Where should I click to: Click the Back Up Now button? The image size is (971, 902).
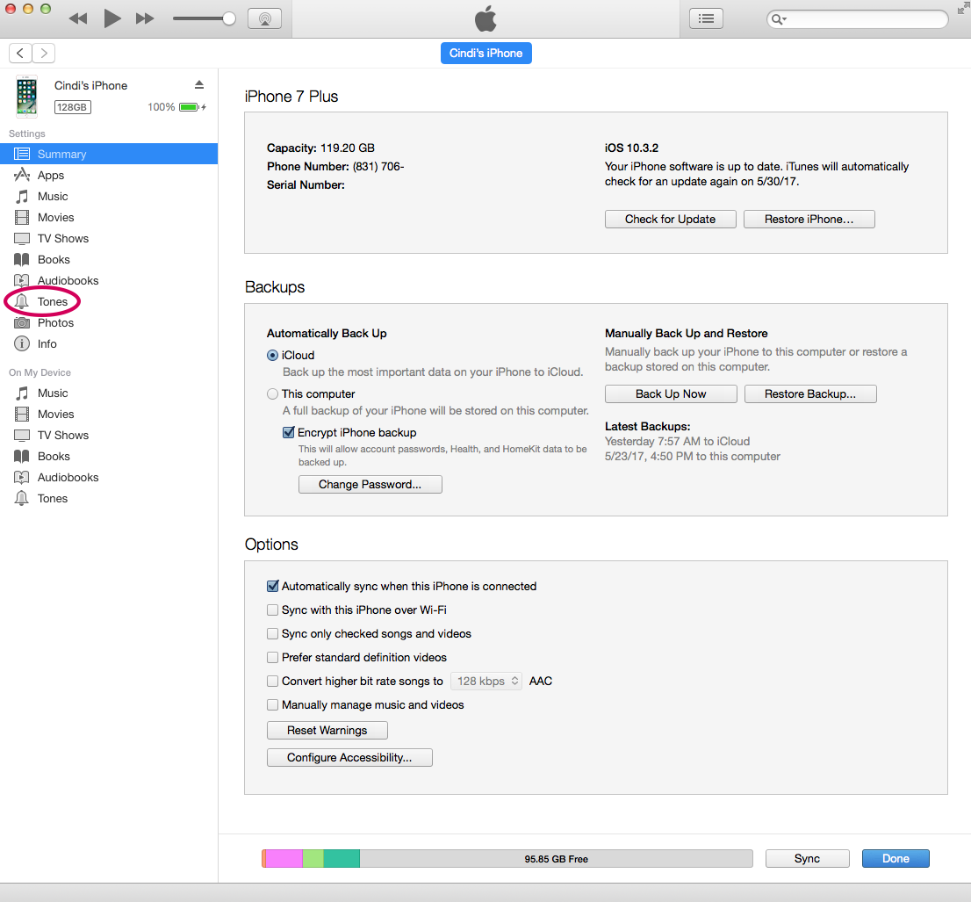pyautogui.click(x=671, y=394)
